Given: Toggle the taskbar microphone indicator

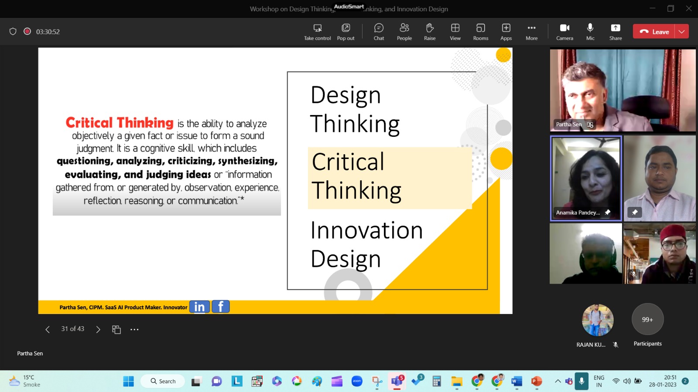Looking at the screenshot, I should tap(581, 381).
